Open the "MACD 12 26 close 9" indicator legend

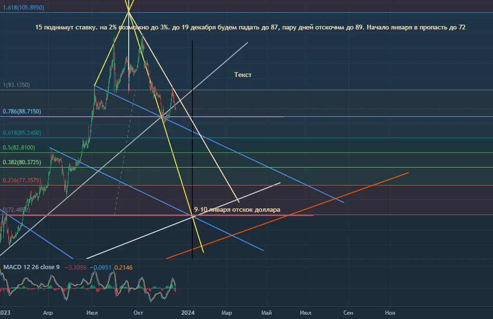pos(31,267)
